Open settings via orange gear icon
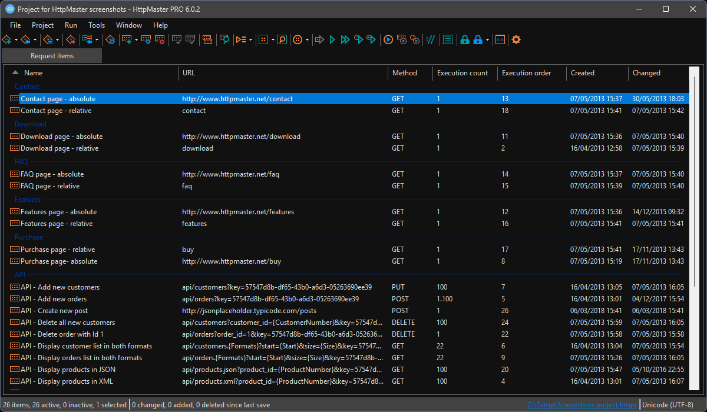The width and height of the screenshot is (707, 412). 516,39
